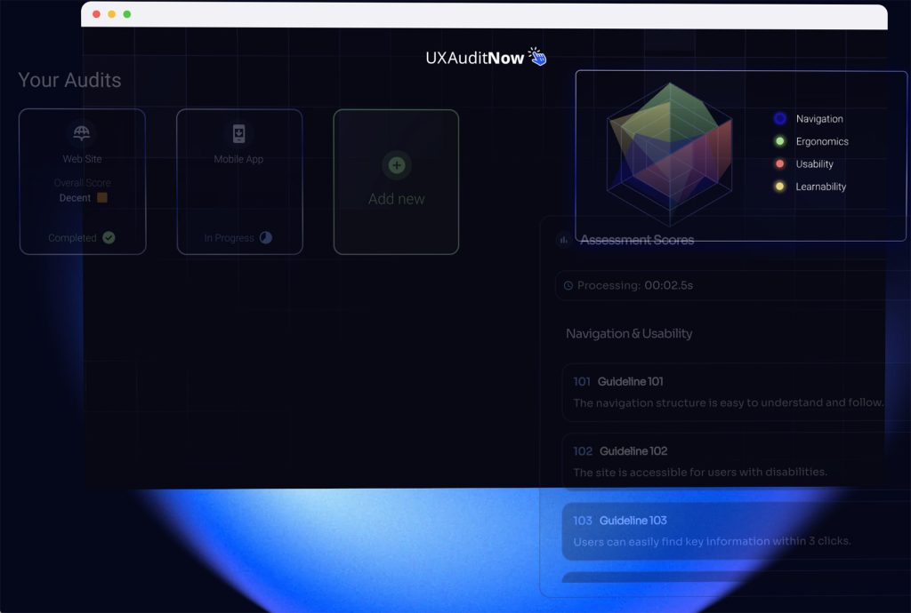The height and width of the screenshot is (613, 911).
Task: Open the Web Site audit card icon
Action: point(82,132)
